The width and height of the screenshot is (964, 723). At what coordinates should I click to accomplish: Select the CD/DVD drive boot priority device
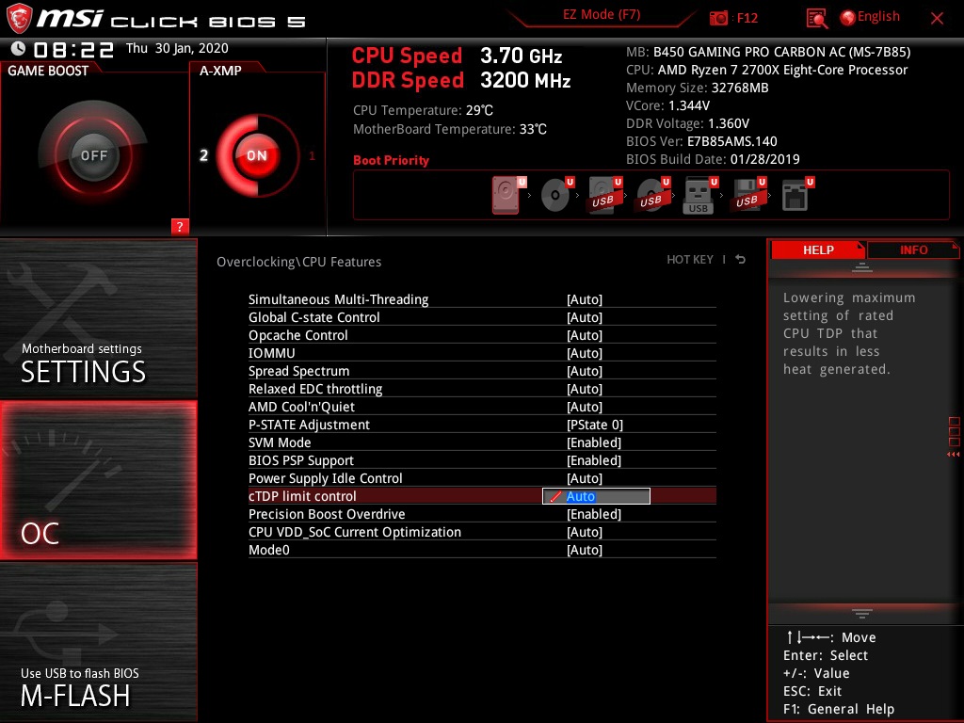click(x=557, y=195)
